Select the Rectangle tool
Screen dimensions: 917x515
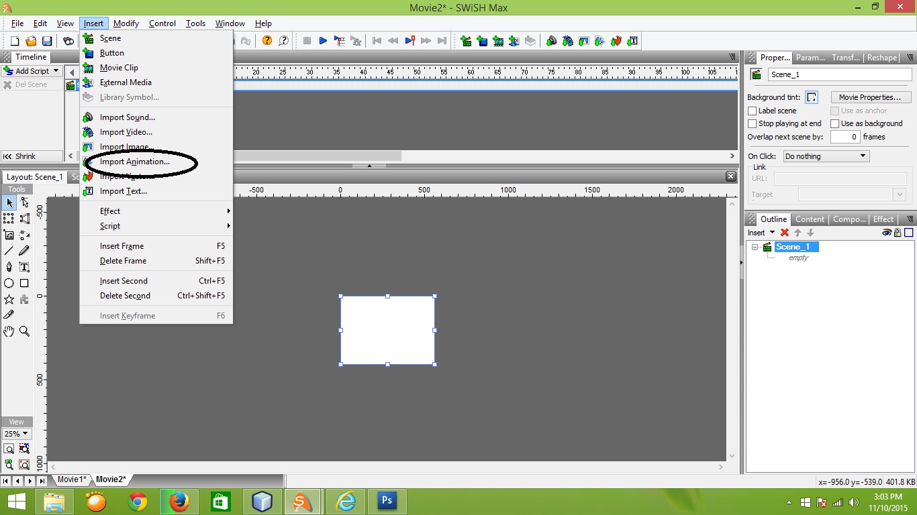click(x=24, y=283)
